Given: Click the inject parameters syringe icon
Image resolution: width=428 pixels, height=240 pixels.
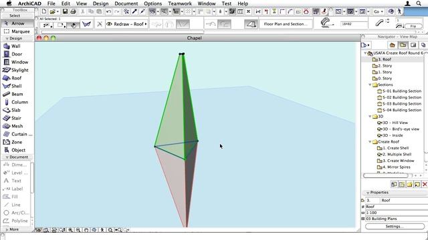Looking at the screenshot, I should coord(142,11).
